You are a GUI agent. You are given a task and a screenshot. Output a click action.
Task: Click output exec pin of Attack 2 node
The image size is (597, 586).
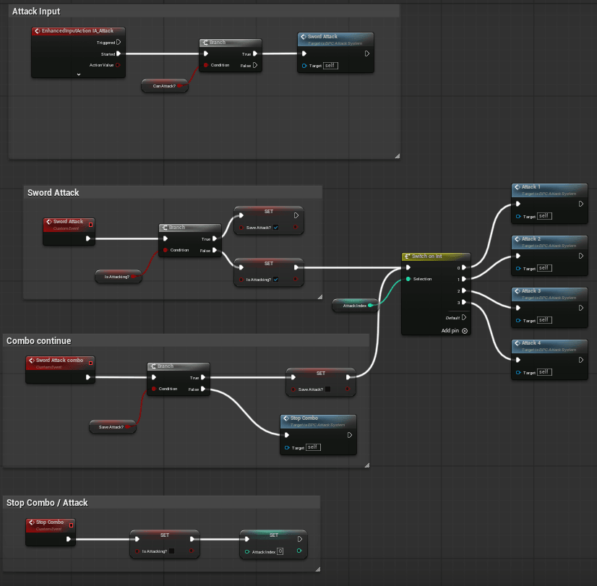[x=581, y=256]
